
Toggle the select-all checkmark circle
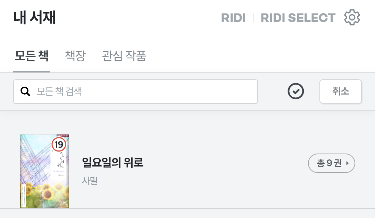point(296,91)
